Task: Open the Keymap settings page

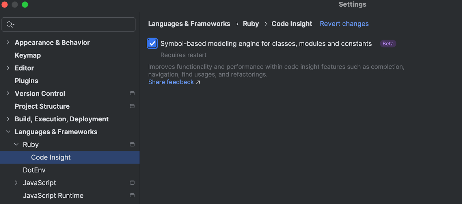Action: [x=28, y=55]
